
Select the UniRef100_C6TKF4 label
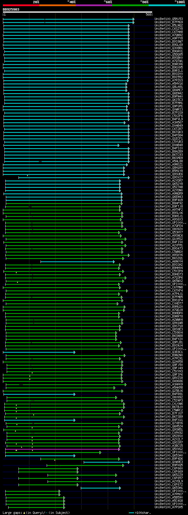click(169, 291)
